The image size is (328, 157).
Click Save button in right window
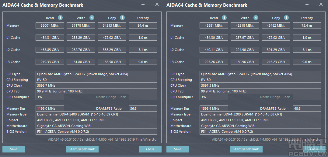point(178,149)
